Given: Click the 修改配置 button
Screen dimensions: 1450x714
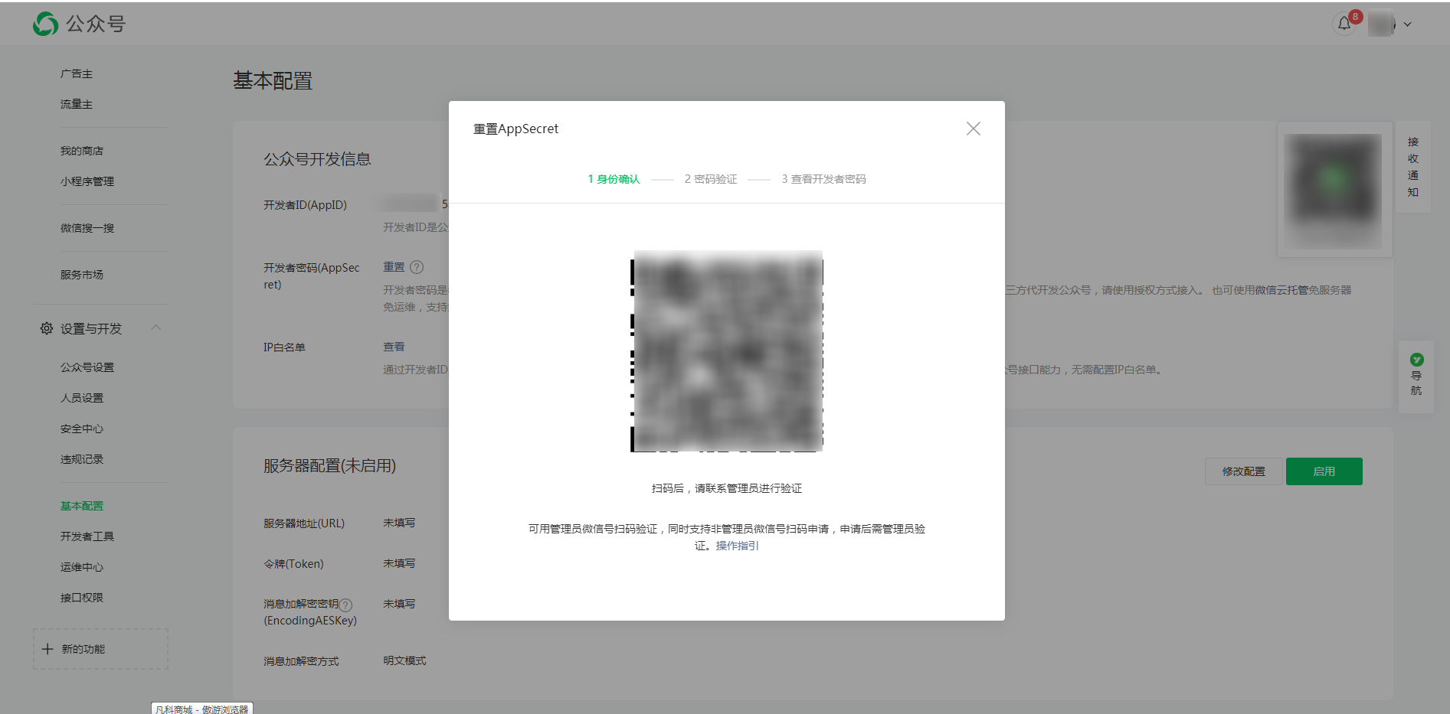Looking at the screenshot, I should [1244, 471].
